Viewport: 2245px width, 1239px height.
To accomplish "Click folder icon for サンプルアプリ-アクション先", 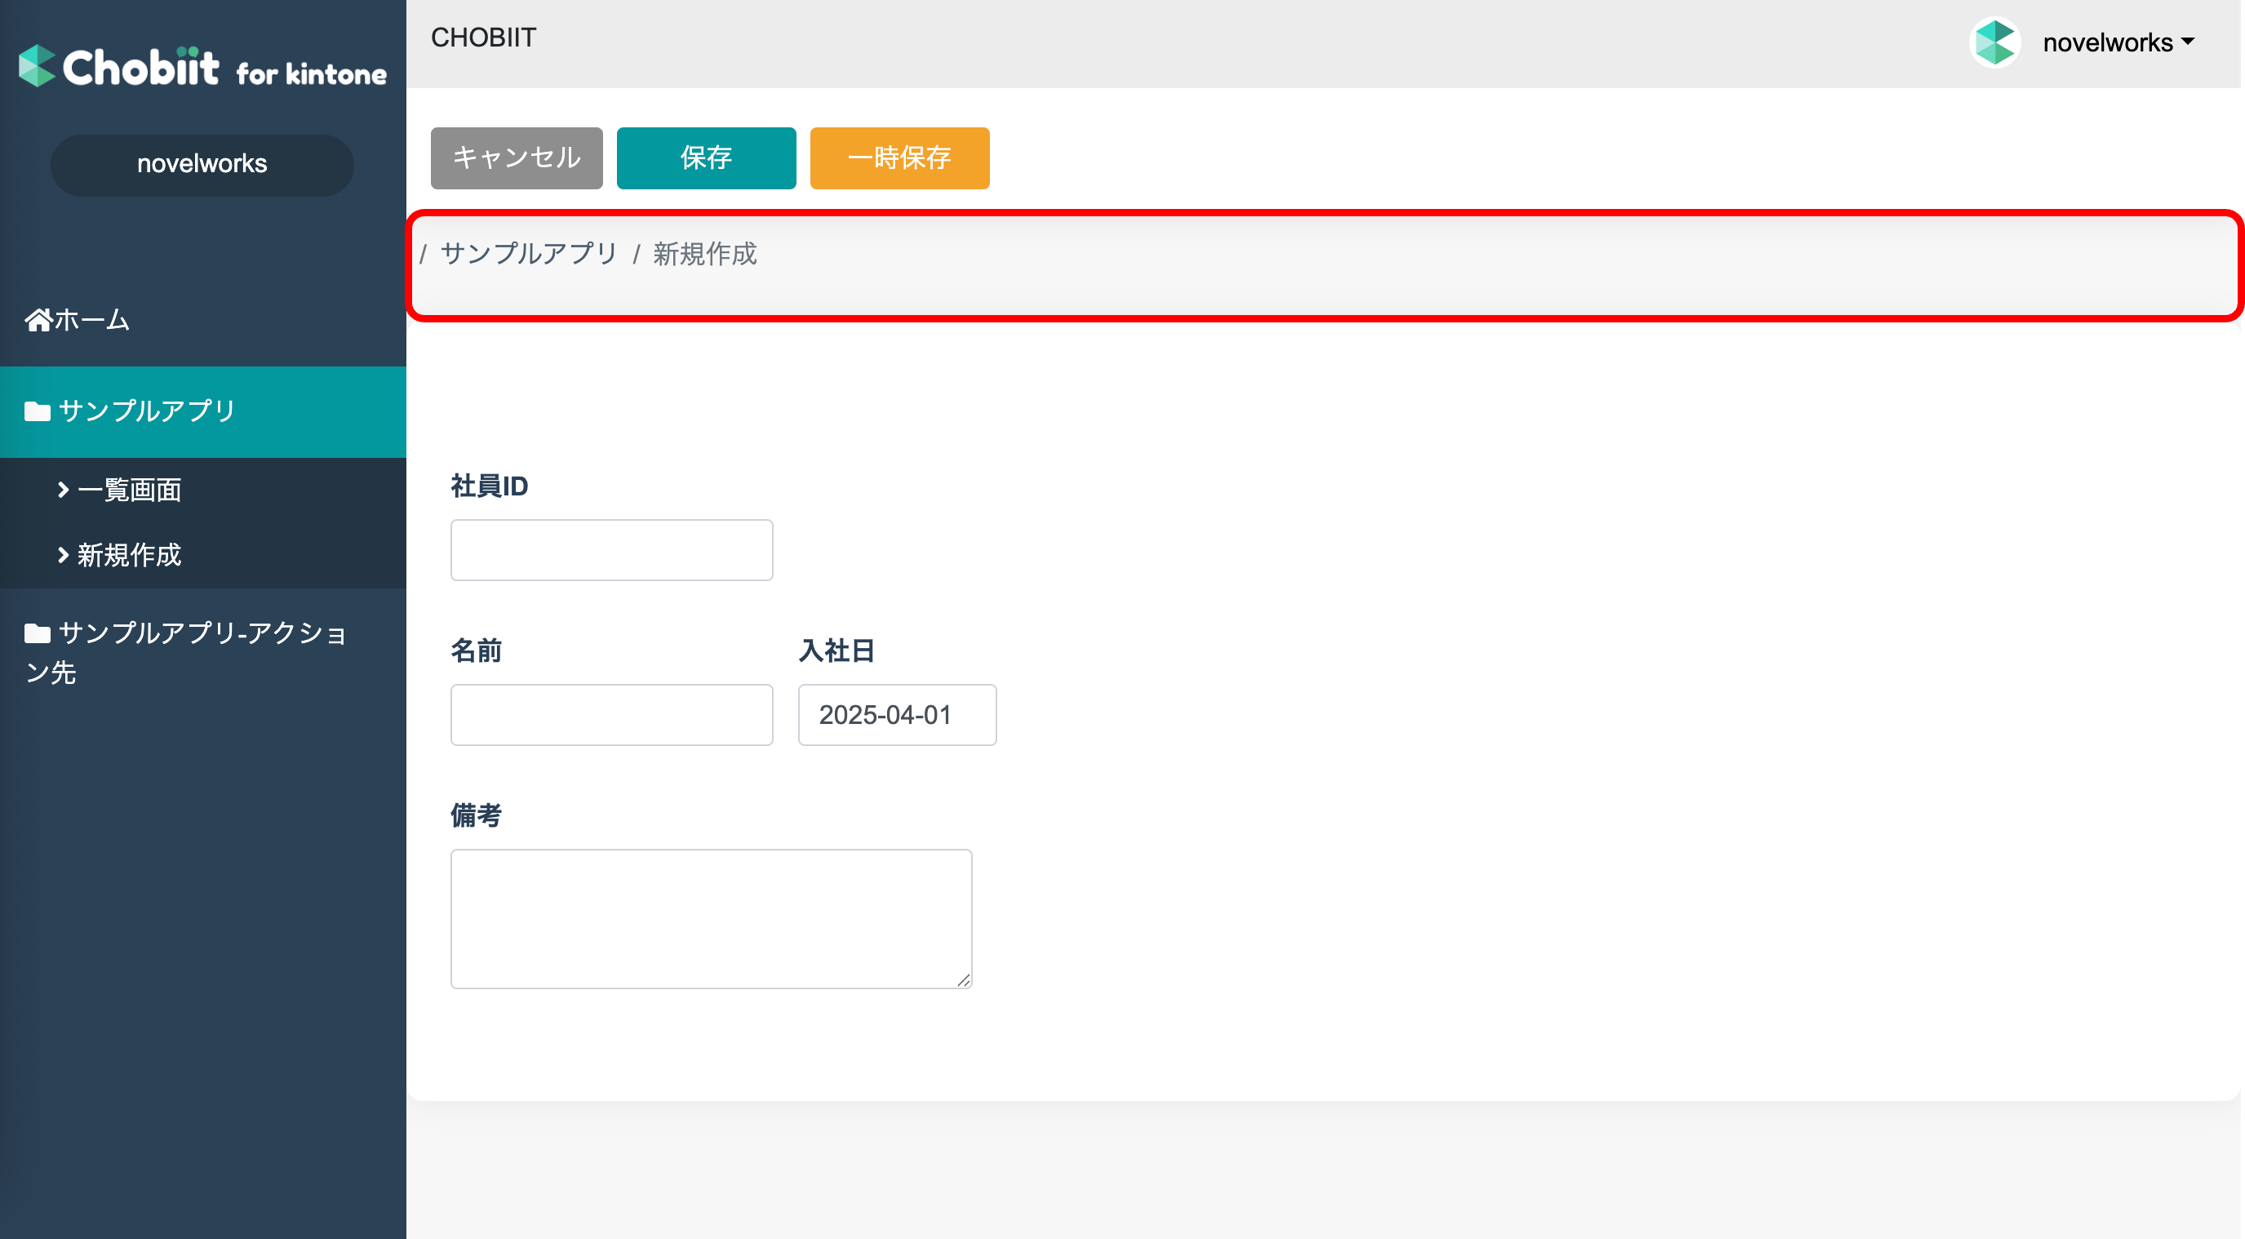I will [38, 633].
